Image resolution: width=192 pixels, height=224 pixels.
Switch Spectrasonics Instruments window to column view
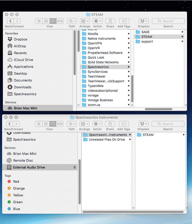click(x=53, y=124)
